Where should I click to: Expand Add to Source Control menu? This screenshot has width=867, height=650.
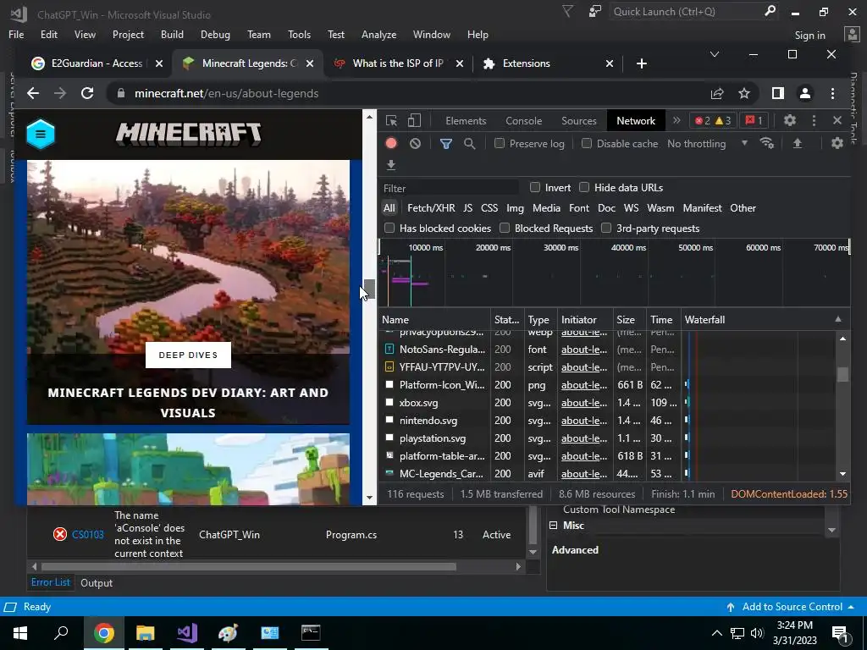point(850,607)
